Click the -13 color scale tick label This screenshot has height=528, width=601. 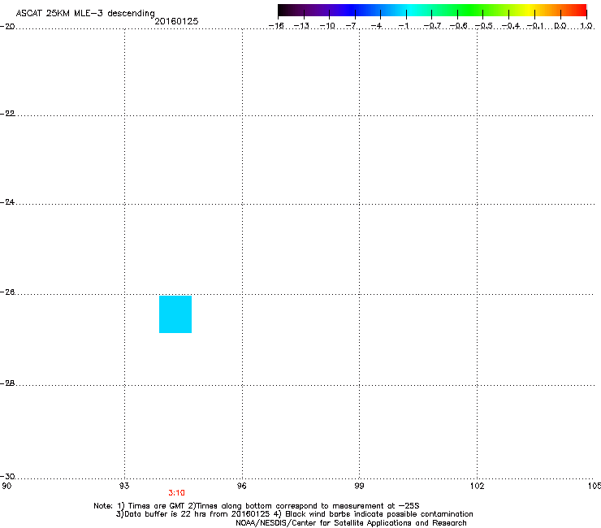(x=301, y=26)
